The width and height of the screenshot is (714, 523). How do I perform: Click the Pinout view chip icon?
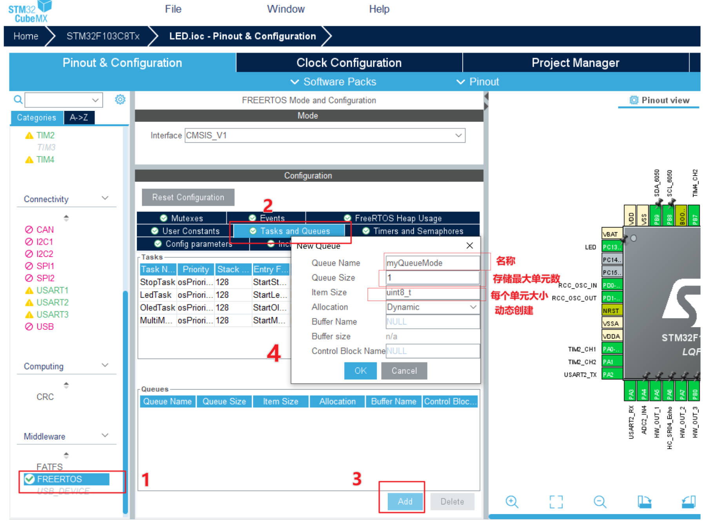pyautogui.click(x=633, y=100)
